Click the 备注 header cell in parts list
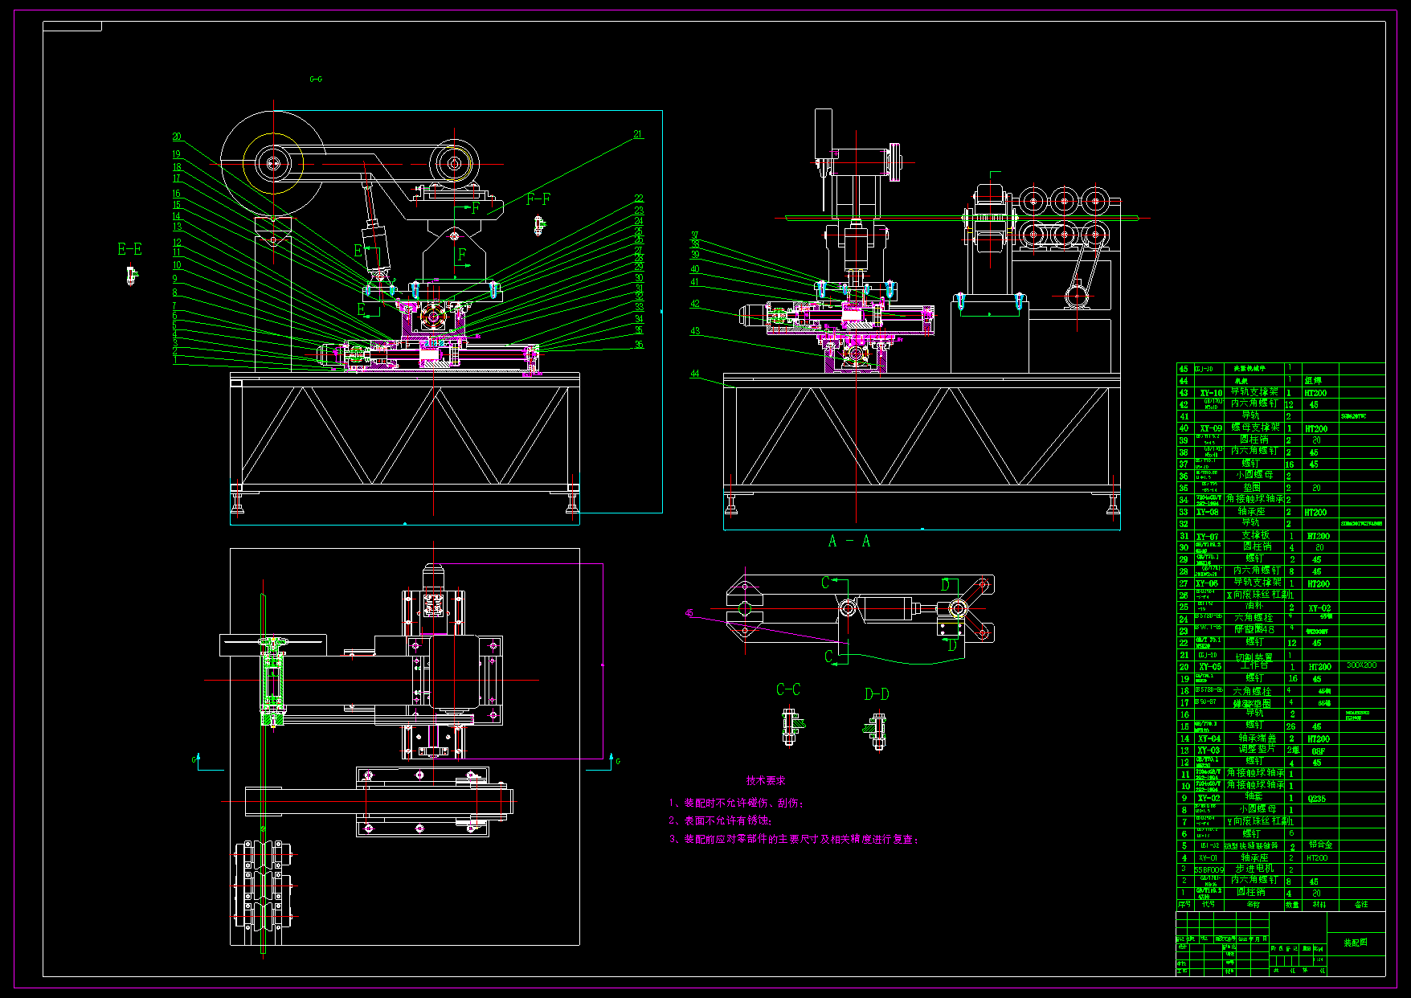Image resolution: width=1411 pixels, height=998 pixels. coord(1361,905)
